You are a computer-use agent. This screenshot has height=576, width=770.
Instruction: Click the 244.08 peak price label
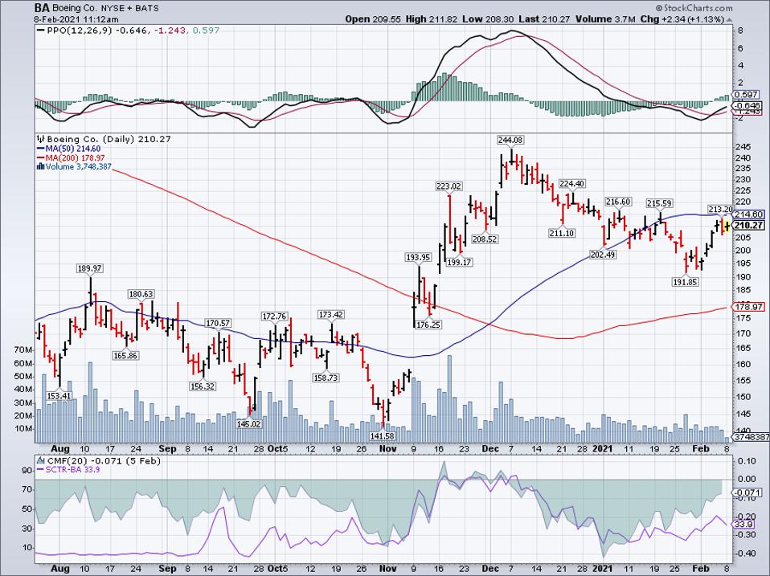(x=510, y=141)
